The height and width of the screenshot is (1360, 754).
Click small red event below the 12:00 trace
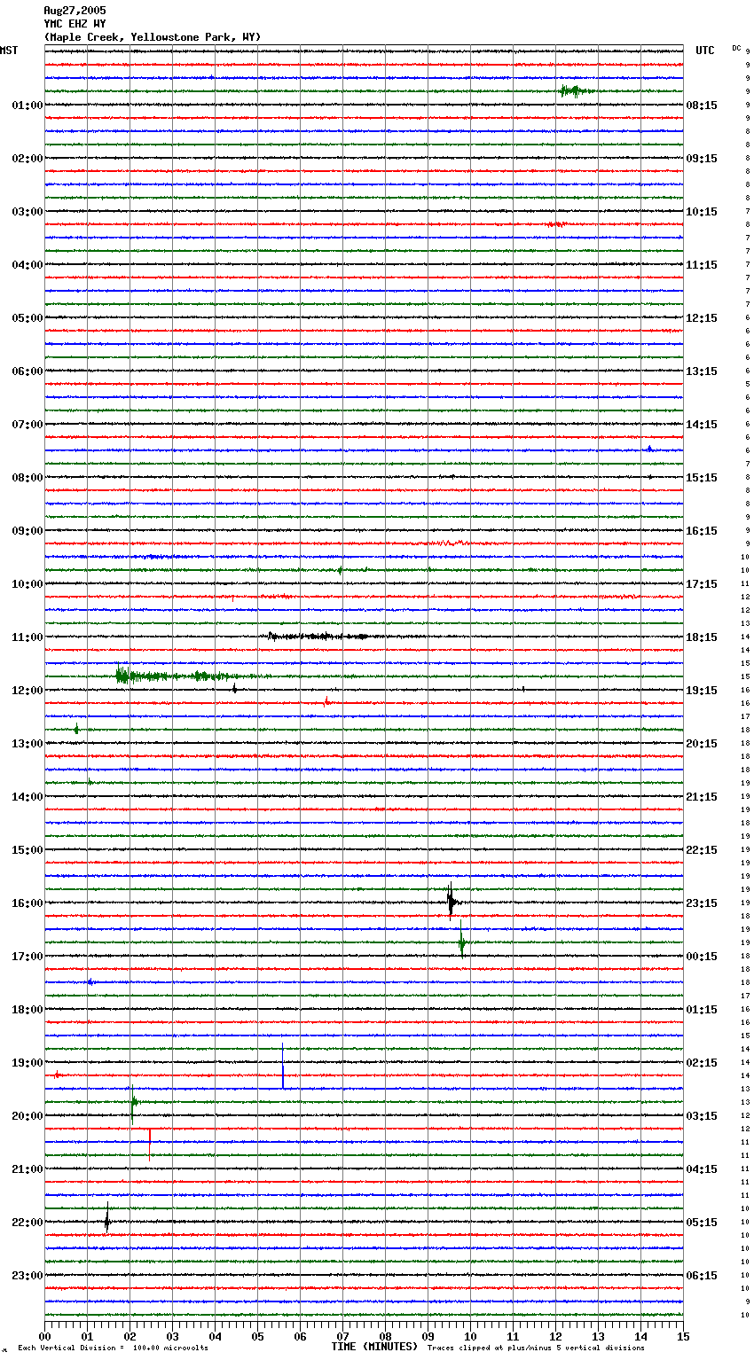pyautogui.click(x=326, y=701)
